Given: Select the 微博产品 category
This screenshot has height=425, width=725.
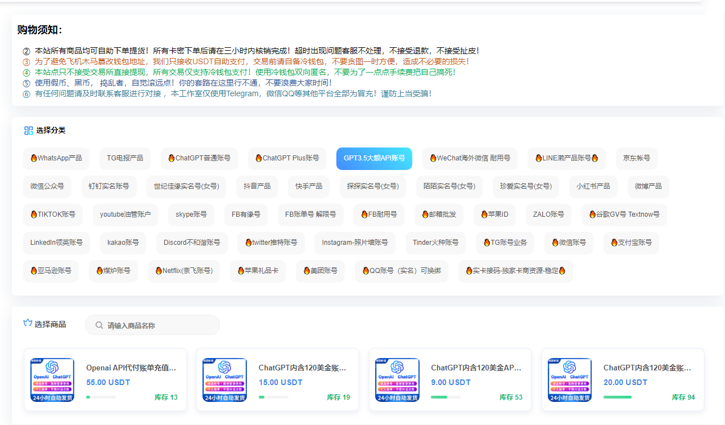Looking at the screenshot, I should (649, 187).
